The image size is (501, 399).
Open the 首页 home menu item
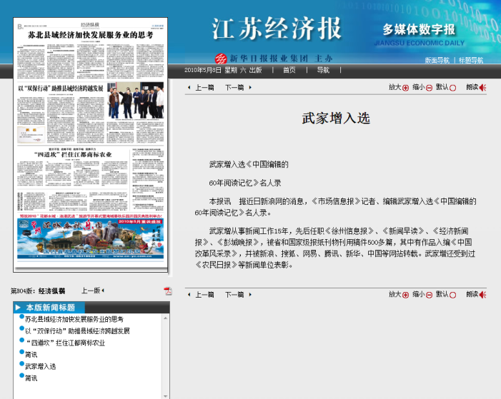289,70
